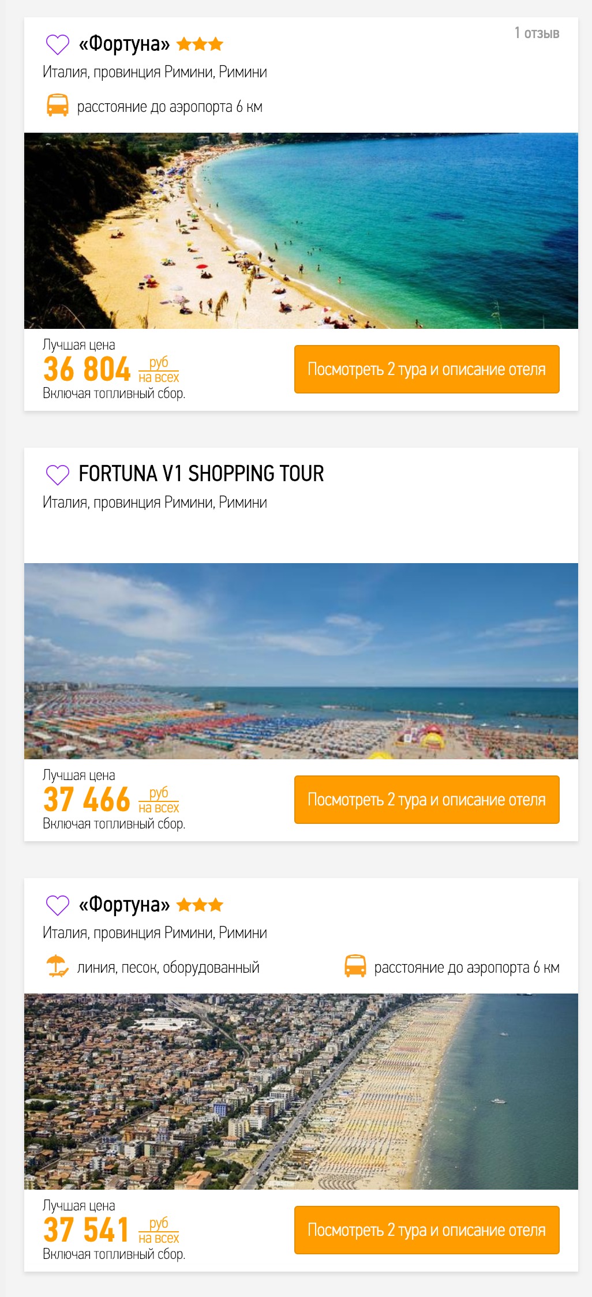Open the third «Фортуна» hotel title
592x1297 pixels.
click(x=124, y=905)
